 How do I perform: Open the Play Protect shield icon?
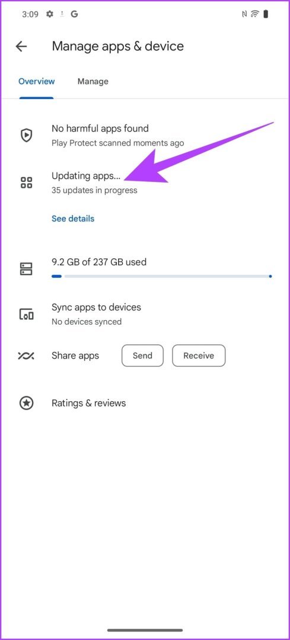[x=27, y=135]
